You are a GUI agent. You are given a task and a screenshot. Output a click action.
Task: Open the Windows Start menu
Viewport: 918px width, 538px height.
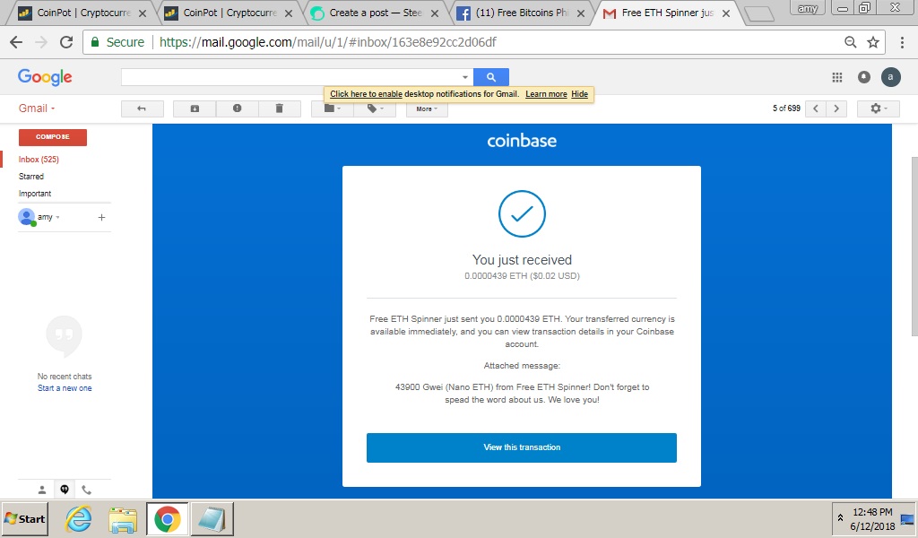coord(24,518)
